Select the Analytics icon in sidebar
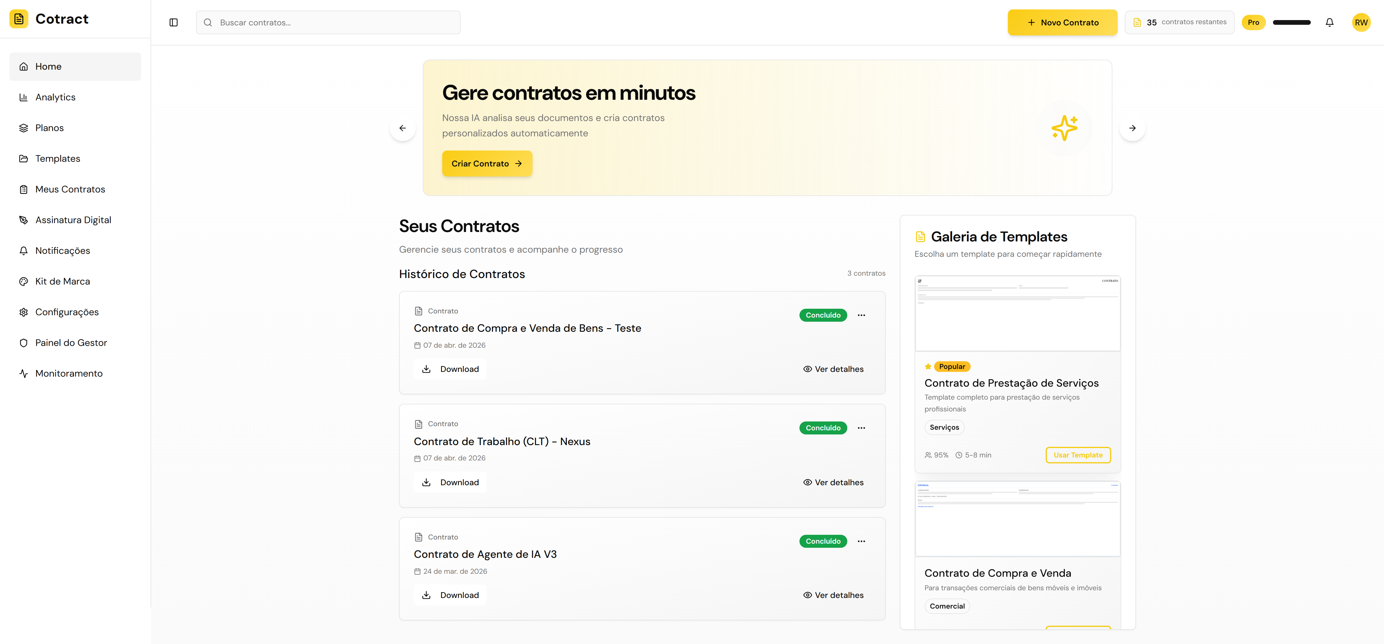Image resolution: width=1384 pixels, height=644 pixels. tap(24, 97)
